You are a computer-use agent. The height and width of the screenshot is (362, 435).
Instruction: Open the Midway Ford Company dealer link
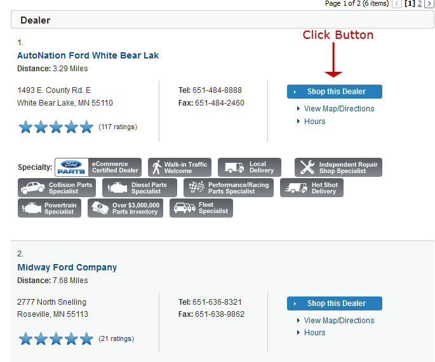tap(67, 267)
